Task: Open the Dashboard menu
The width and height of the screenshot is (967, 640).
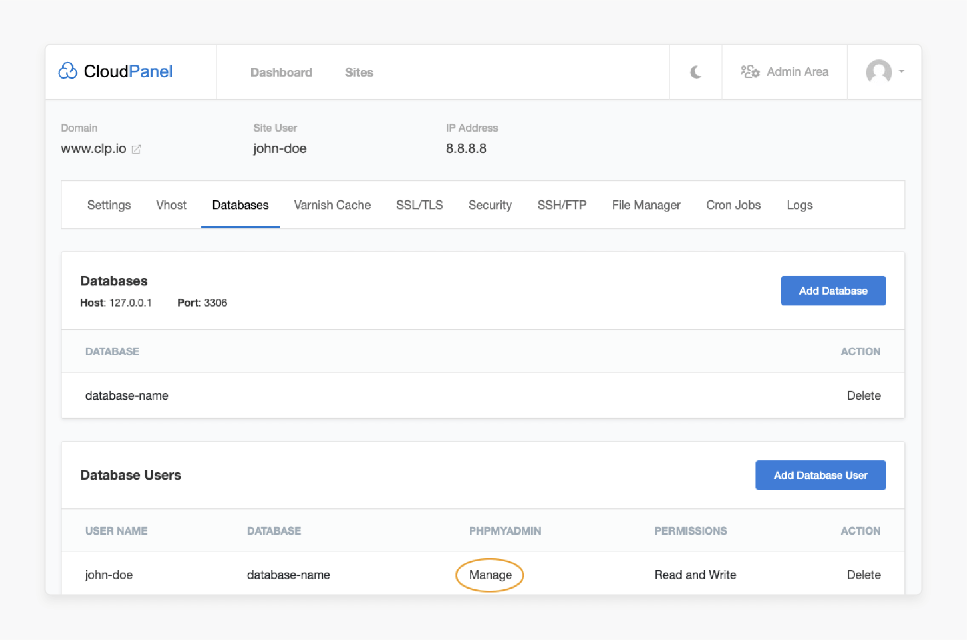Action: (x=281, y=72)
